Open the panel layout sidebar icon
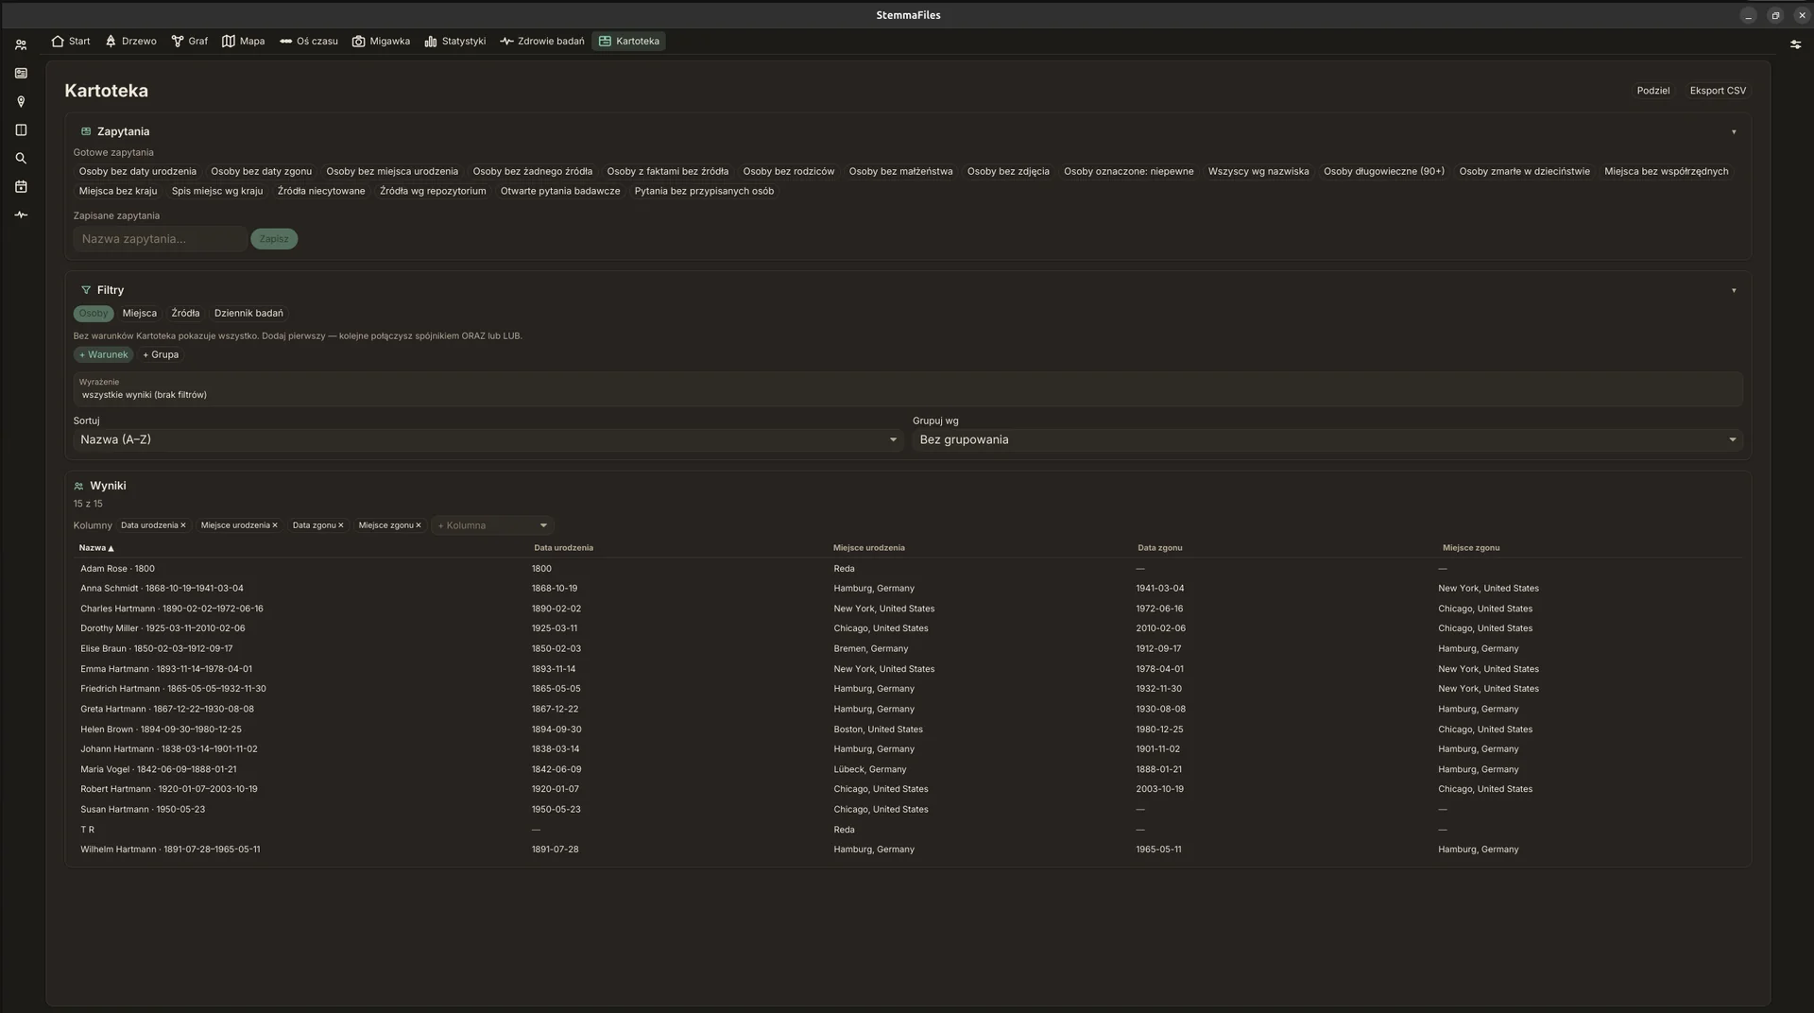1814x1013 pixels. click(21, 129)
